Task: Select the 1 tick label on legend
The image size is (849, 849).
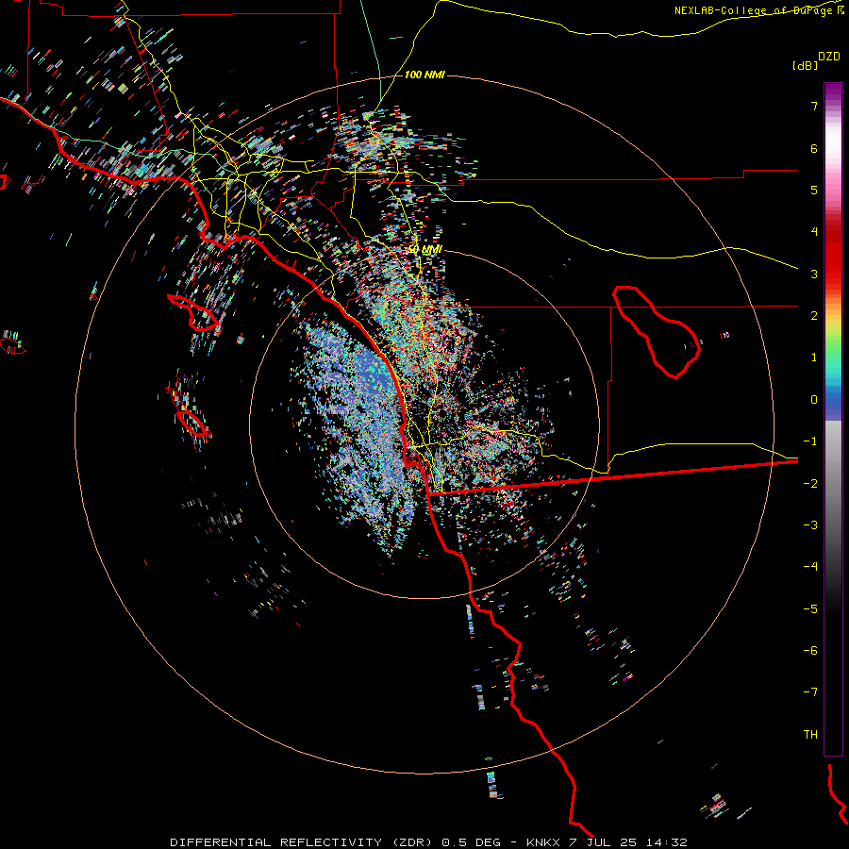Action: (x=814, y=358)
